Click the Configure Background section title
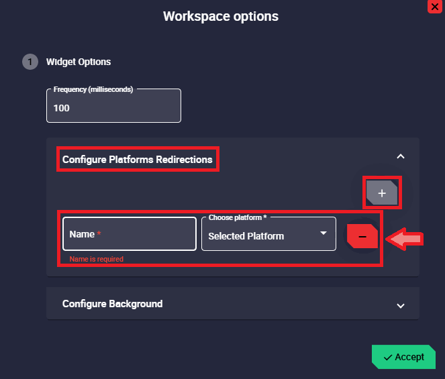 tap(113, 304)
